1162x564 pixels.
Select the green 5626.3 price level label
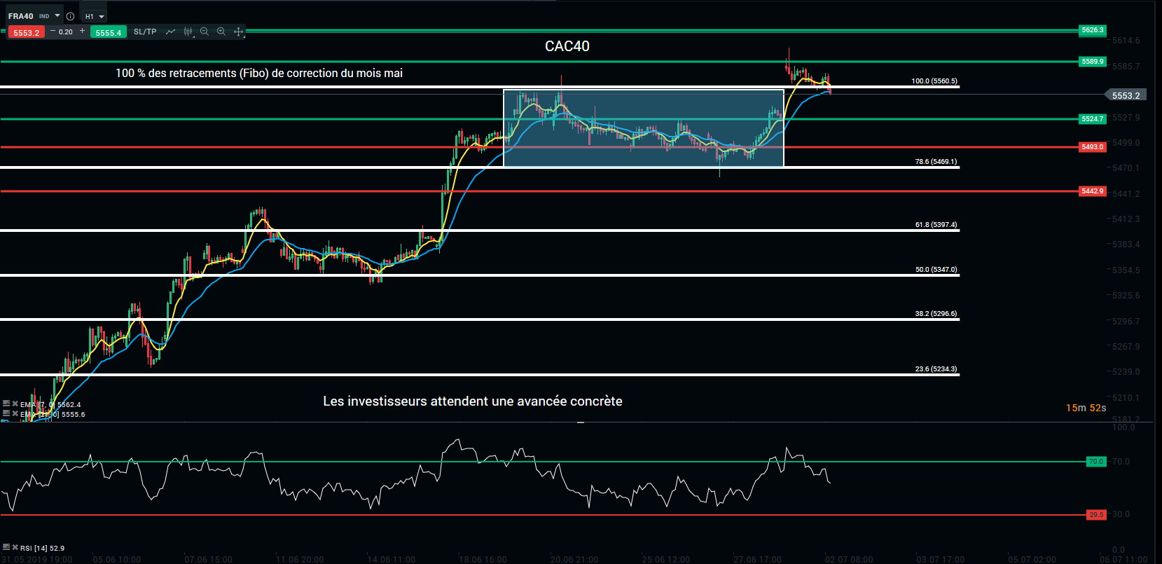[1092, 30]
